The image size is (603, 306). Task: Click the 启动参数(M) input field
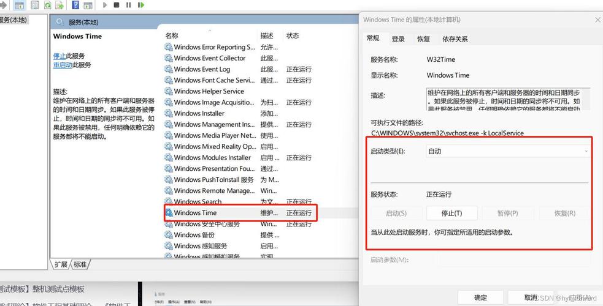[x=513, y=260]
